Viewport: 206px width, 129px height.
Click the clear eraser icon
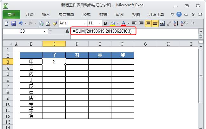[169, 23]
